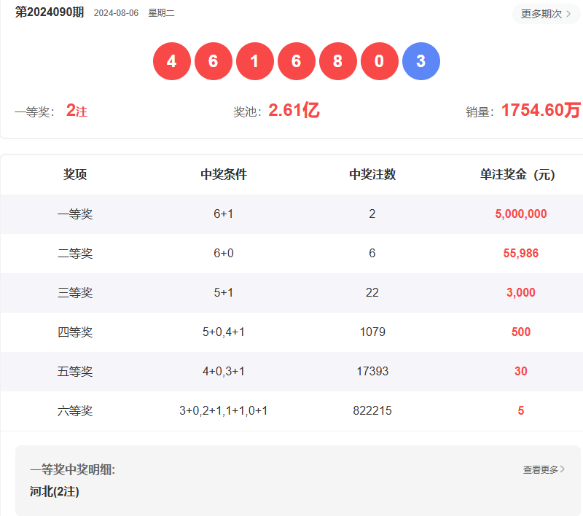Select the red ball numbered 0

click(379, 61)
